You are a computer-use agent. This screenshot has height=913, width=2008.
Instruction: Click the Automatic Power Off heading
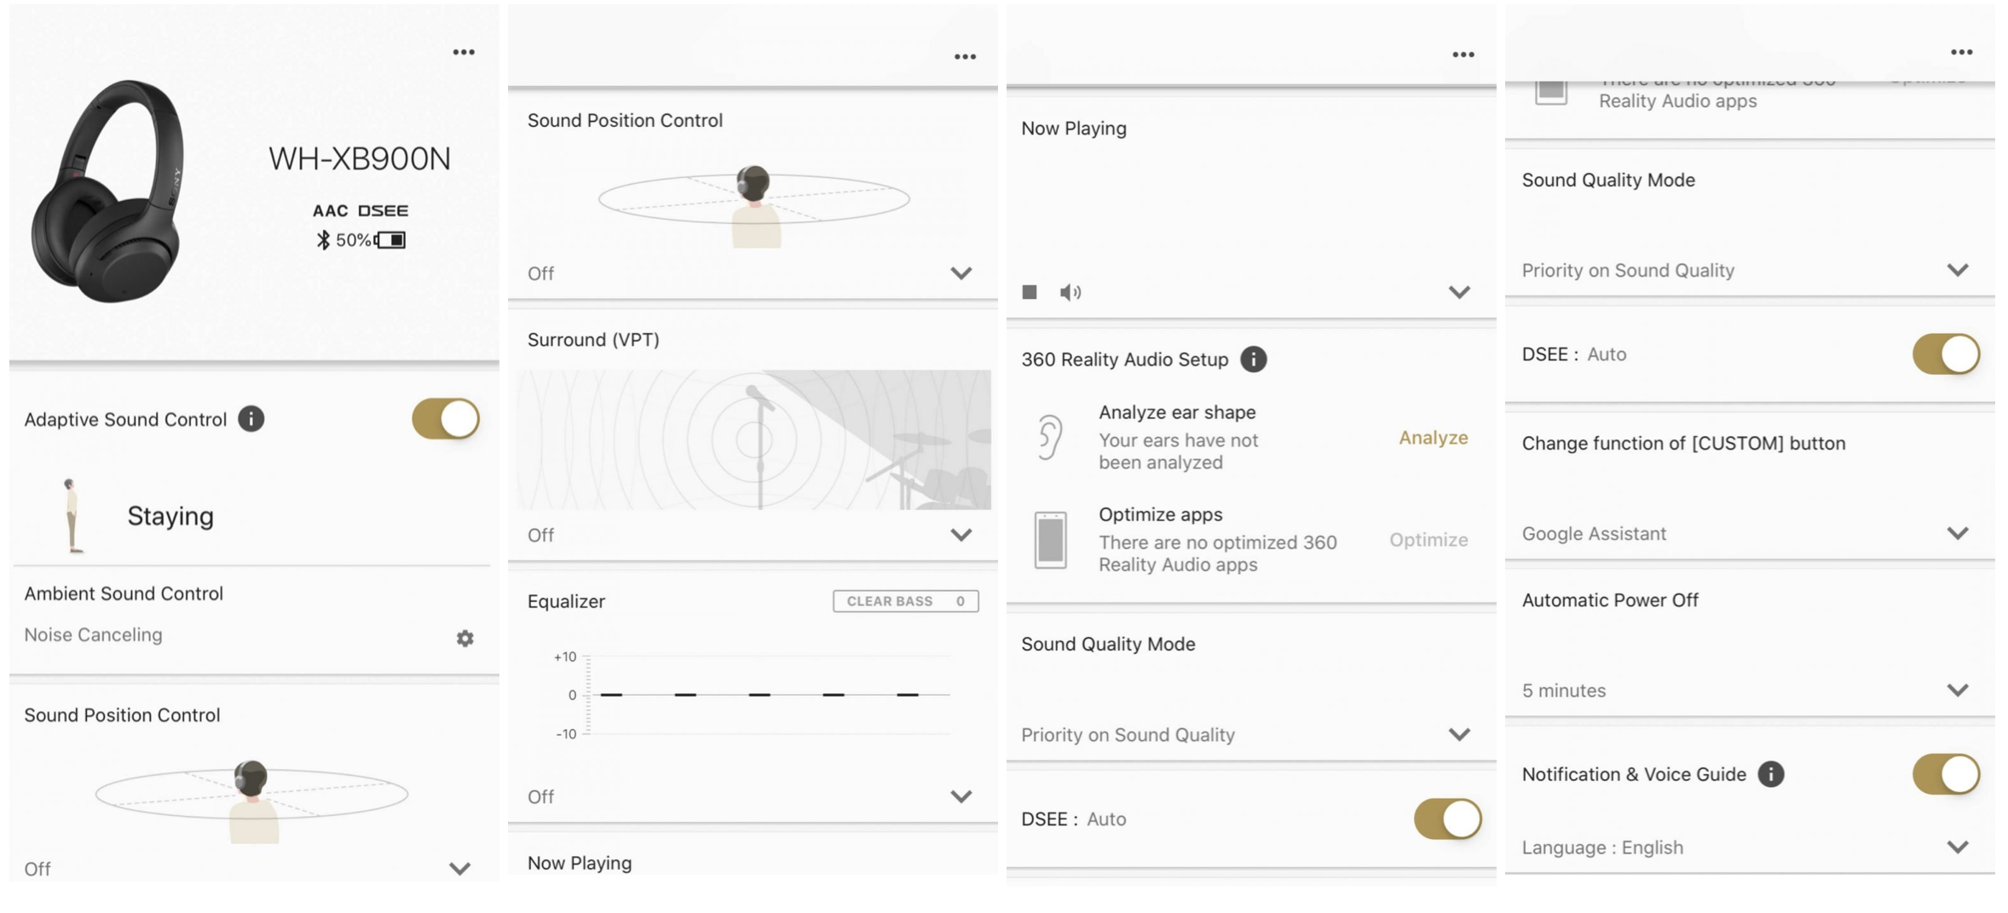click(1610, 600)
